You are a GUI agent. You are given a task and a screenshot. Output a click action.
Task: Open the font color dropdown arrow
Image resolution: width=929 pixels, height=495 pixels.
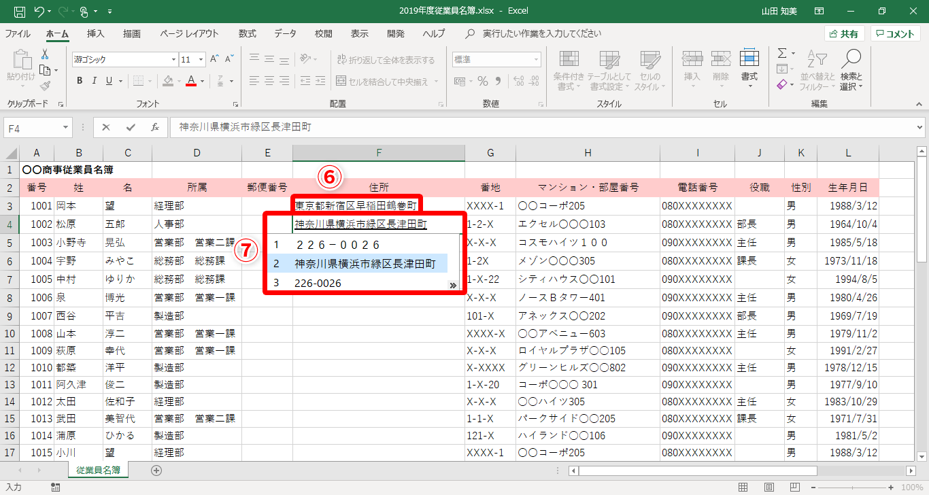click(203, 81)
